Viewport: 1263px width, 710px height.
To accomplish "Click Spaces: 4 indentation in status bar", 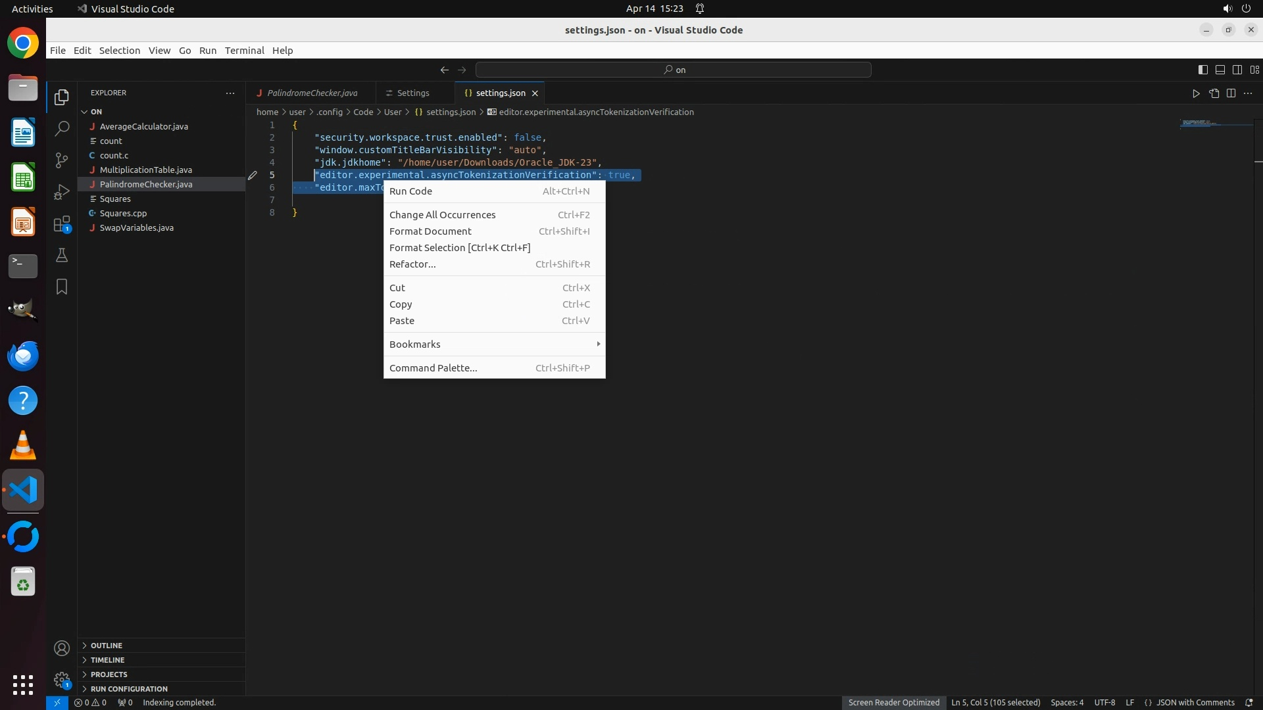I will pos(1066,703).
